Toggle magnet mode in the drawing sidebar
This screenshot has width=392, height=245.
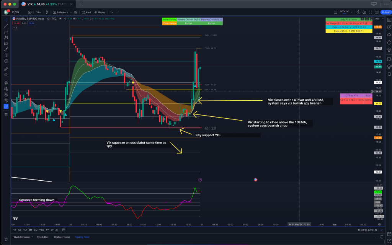pyautogui.click(x=6, y=83)
